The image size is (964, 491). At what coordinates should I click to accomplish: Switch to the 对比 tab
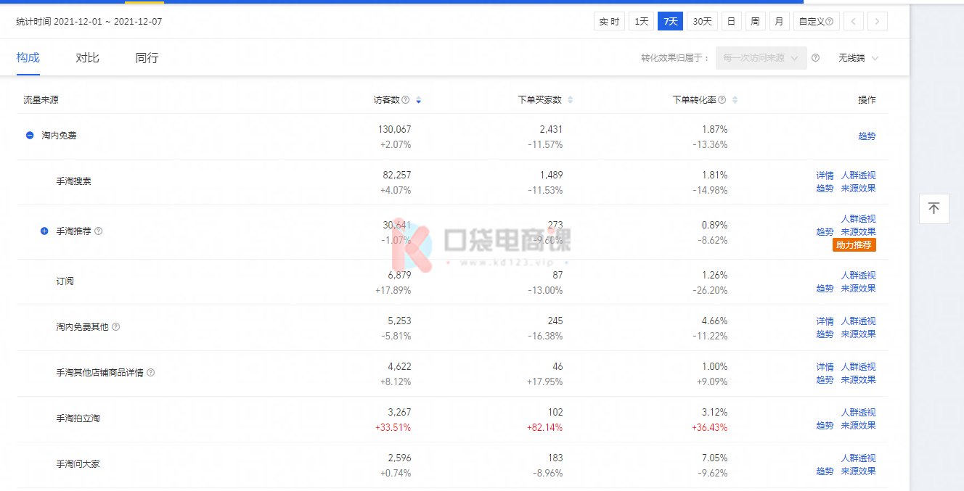coord(87,58)
